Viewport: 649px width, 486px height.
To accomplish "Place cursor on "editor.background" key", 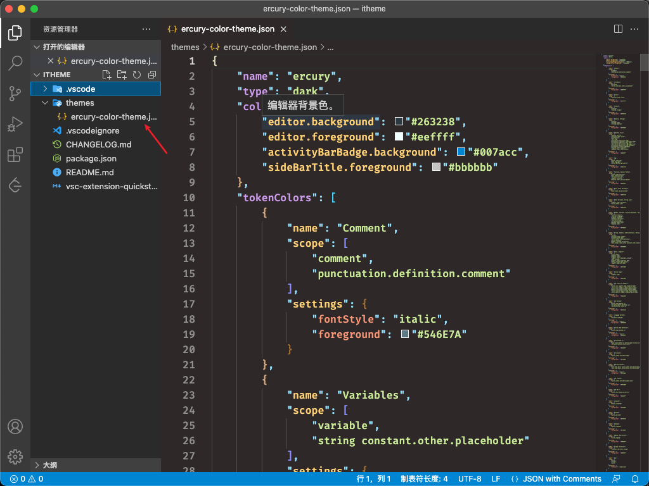I will pyautogui.click(x=321, y=121).
